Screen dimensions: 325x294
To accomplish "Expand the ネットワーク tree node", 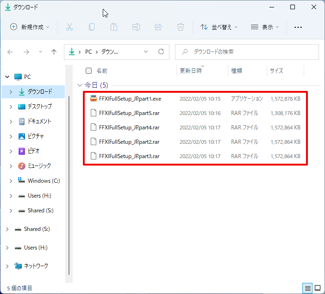I will click(x=7, y=266).
